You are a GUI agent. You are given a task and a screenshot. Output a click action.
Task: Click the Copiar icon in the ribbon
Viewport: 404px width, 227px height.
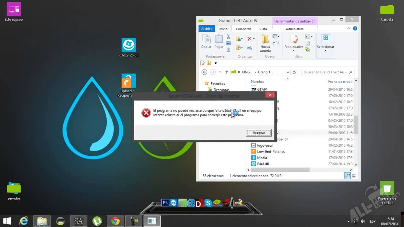(206, 39)
